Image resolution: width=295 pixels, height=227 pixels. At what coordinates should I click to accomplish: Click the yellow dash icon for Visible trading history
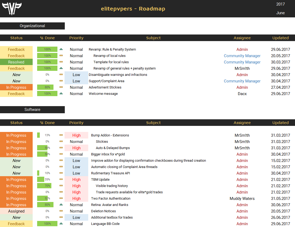[61, 186]
